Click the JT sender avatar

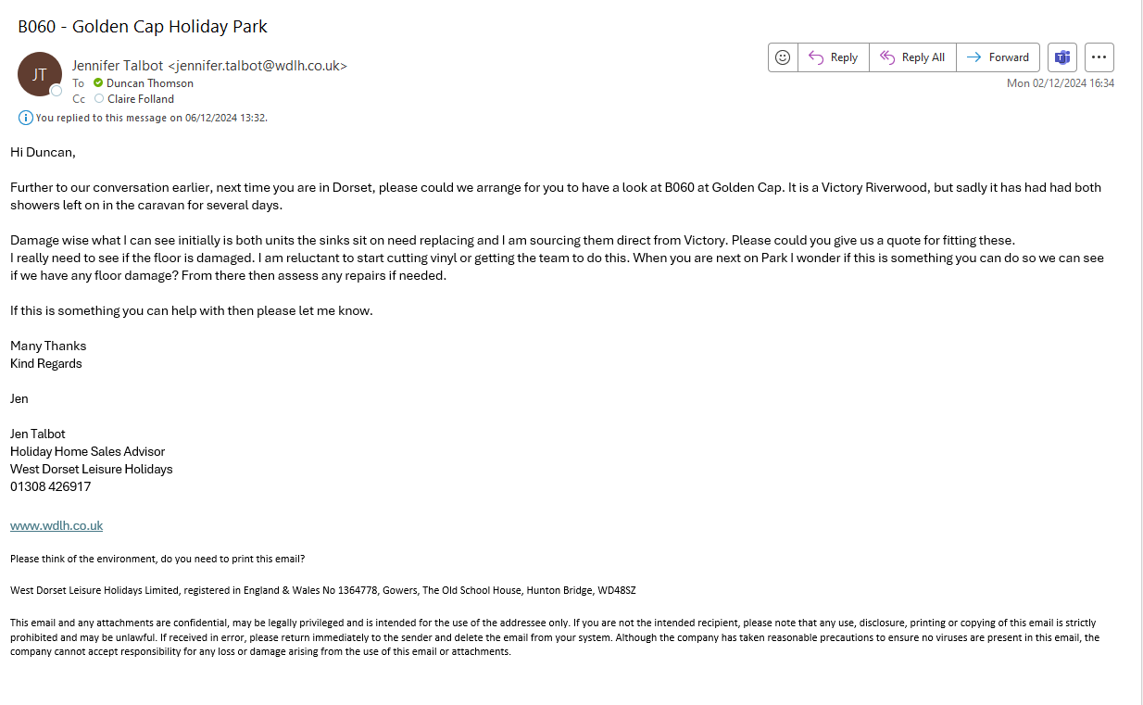point(40,74)
